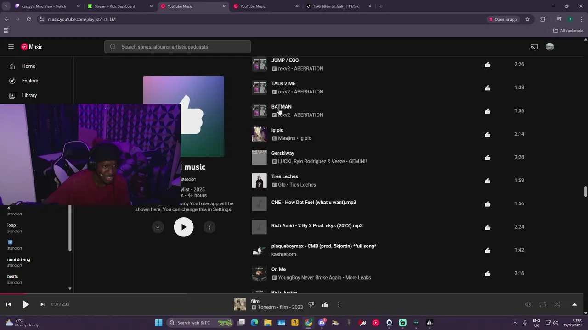The width and height of the screenshot is (588, 330).
Task: Open the Cast to device icon
Action: click(535, 47)
